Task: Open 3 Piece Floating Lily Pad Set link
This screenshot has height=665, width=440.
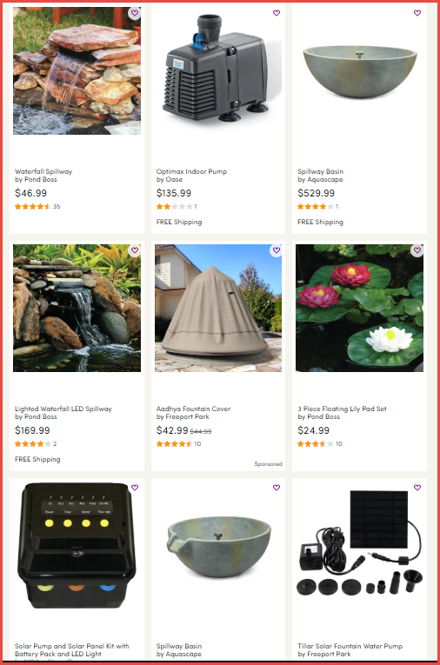Action: [x=342, y=409]
